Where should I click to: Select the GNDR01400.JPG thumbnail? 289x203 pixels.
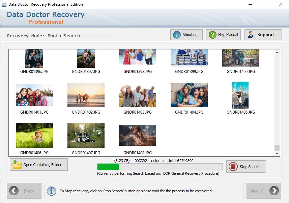click(241, 58)
